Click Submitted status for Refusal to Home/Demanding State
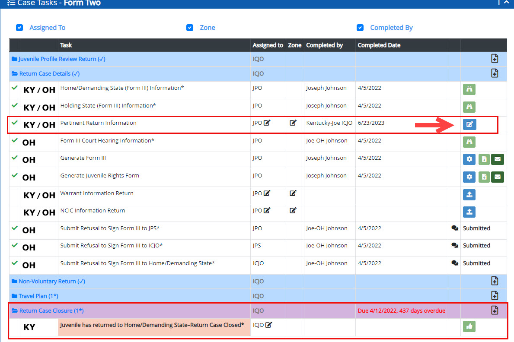 coord(477,263)
